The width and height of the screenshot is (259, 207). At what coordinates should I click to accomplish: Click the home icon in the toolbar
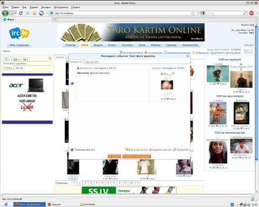[35, 13]
